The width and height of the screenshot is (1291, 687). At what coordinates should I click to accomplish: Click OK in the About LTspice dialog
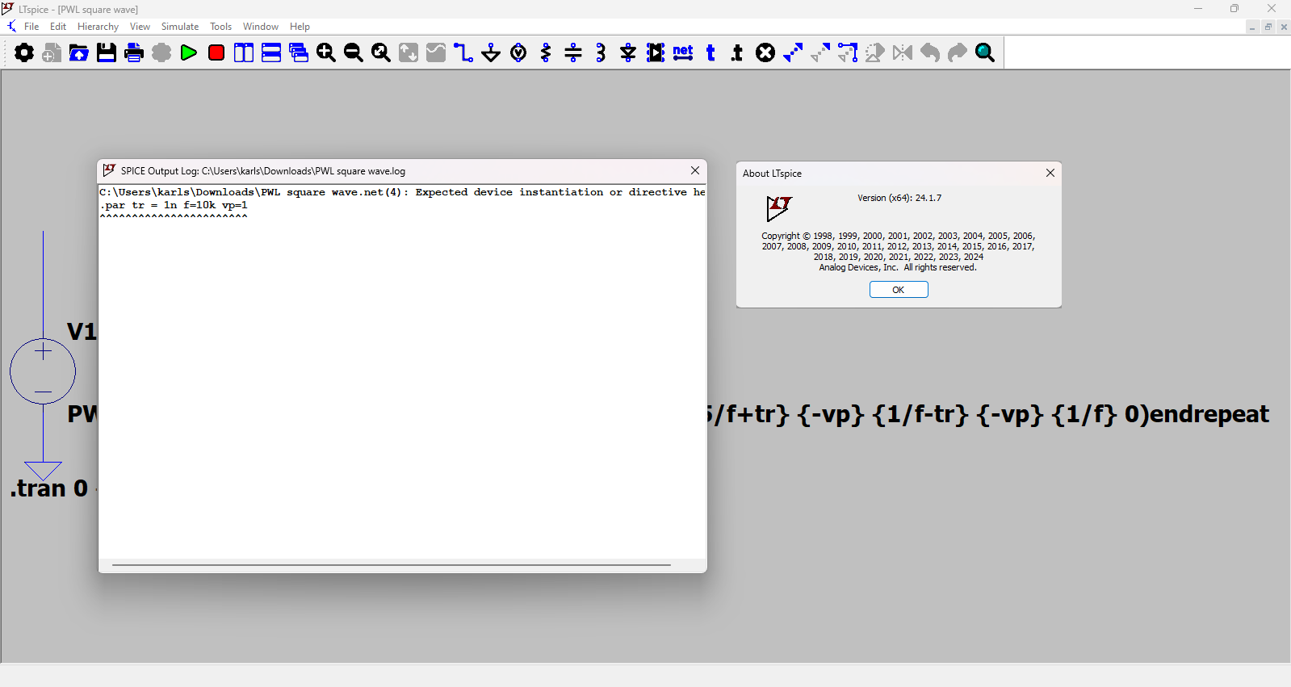coord(899,290)
